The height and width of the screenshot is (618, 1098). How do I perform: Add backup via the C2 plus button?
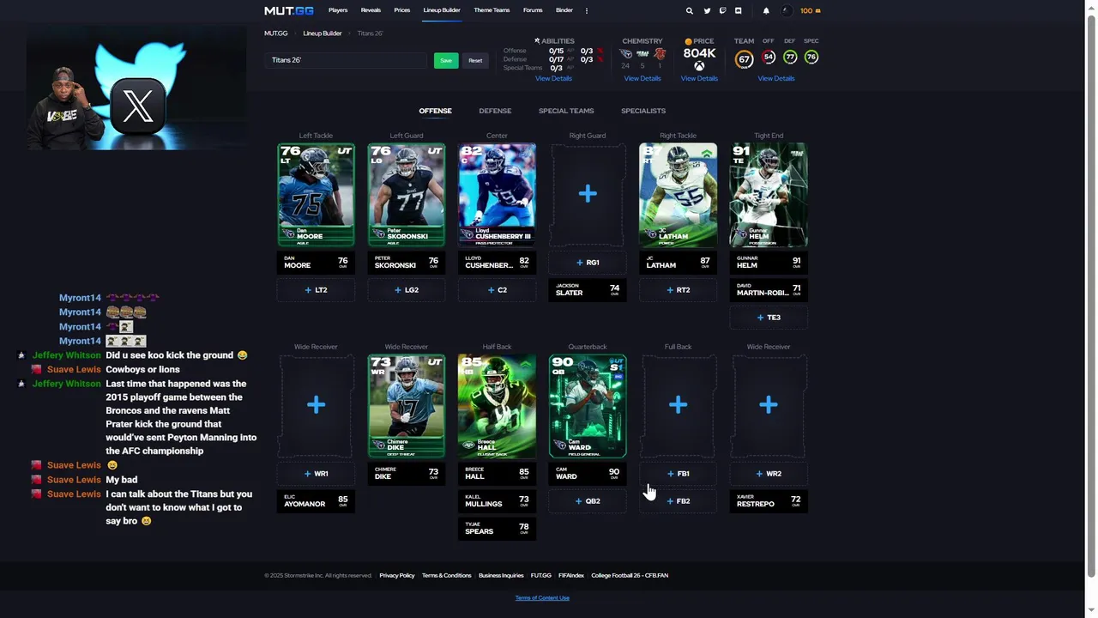497,290
